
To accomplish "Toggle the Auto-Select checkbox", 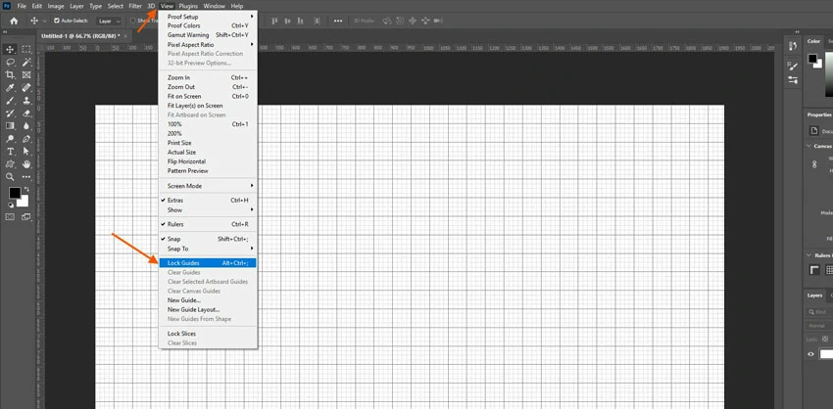I will (x=57, y=20).
